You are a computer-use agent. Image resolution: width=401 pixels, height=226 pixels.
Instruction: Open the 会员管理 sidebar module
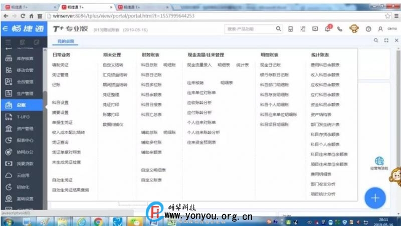22,82
